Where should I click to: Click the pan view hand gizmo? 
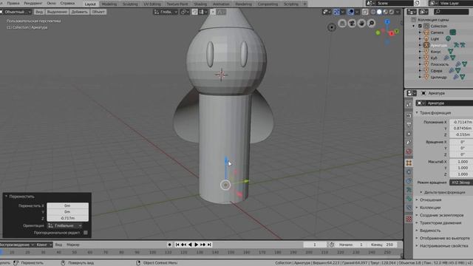click(361, 23)
